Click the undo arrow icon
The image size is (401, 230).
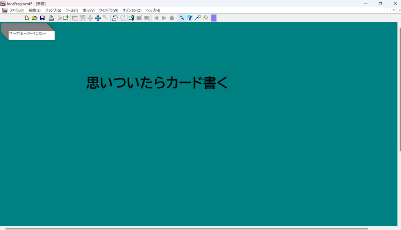(115, 18)
